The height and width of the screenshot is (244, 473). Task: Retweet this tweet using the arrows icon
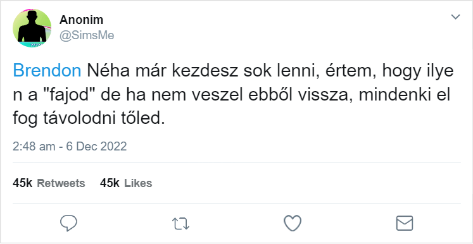pyautogui.click(x=180, y=224)
